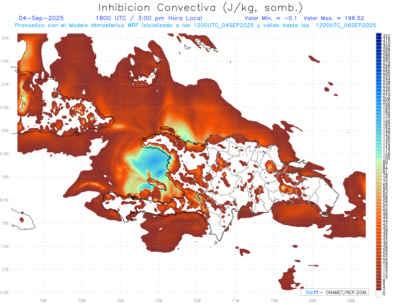Click the "1800 UTC / 3:00 pm Hora Local" text
The height and width of the screenshot is (305, 394).
click(x=149, y=18)
